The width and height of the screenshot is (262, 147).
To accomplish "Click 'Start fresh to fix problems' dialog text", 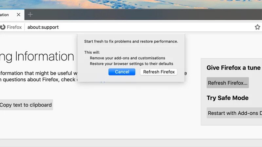I will 131,41.
